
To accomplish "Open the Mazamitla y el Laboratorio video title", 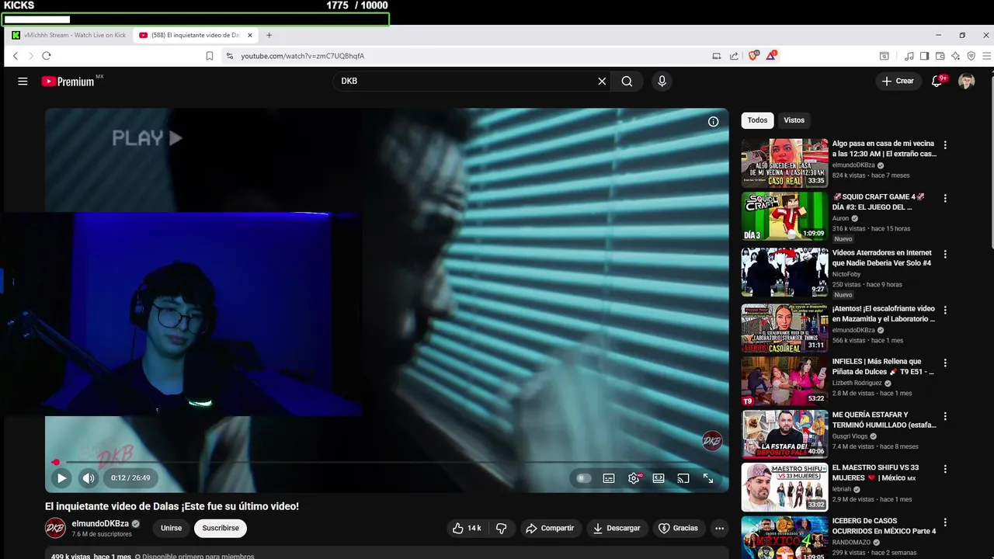I will pos(884,314).
